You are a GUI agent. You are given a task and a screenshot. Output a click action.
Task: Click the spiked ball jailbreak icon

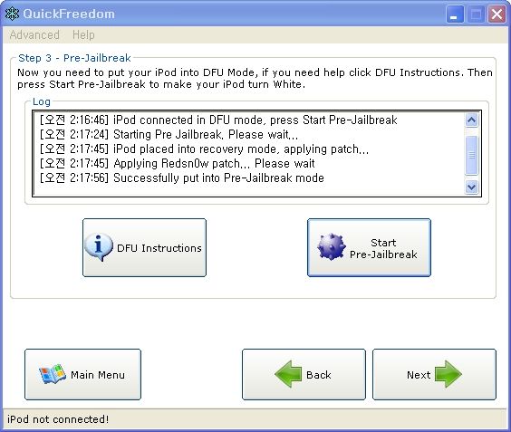(x=331, y=246)
